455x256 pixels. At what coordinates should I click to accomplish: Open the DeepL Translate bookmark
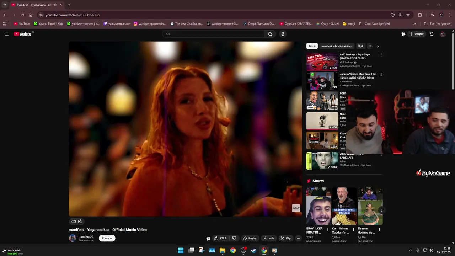259,24
